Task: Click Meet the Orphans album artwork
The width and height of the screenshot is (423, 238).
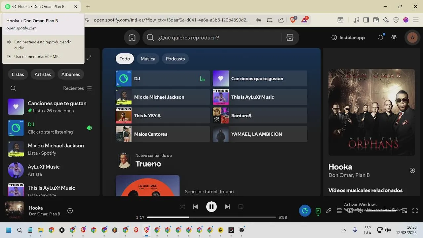Action: tap(372, 112)
